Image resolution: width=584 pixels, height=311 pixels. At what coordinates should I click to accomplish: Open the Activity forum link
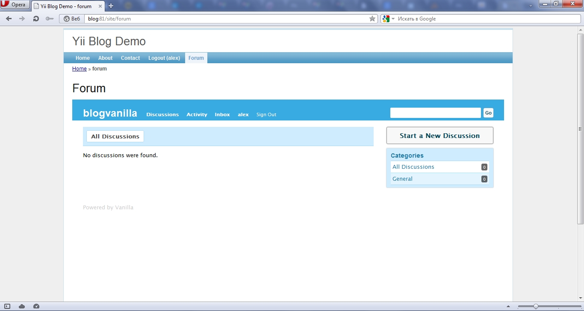tap(197, 114)
